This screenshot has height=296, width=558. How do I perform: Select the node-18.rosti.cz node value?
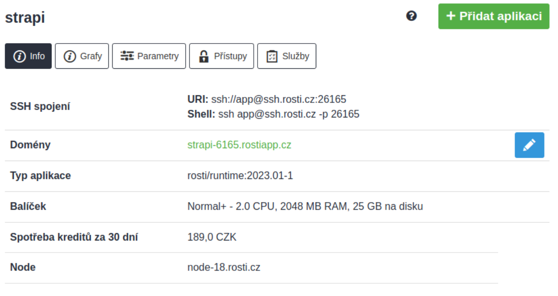click(x=224, y=268)
